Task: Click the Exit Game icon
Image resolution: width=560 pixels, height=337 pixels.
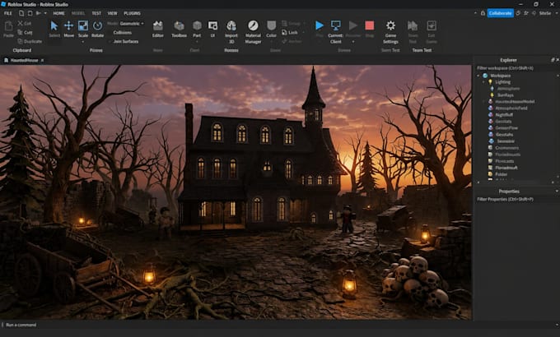Action: coord(432,25)
